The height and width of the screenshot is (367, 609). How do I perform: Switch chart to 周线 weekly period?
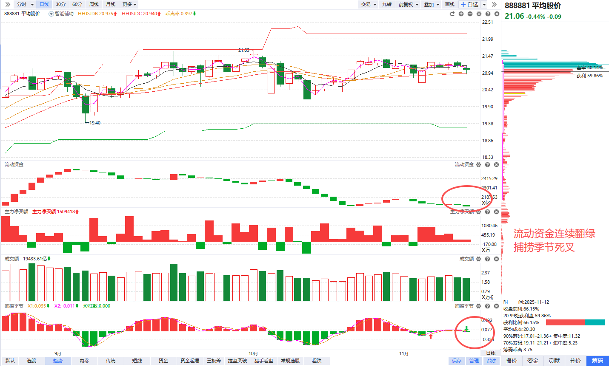point(94,4)
